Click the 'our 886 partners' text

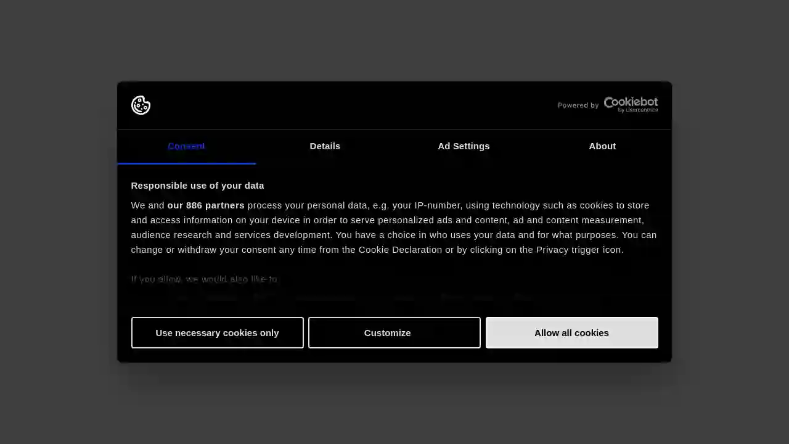[206, 205]
